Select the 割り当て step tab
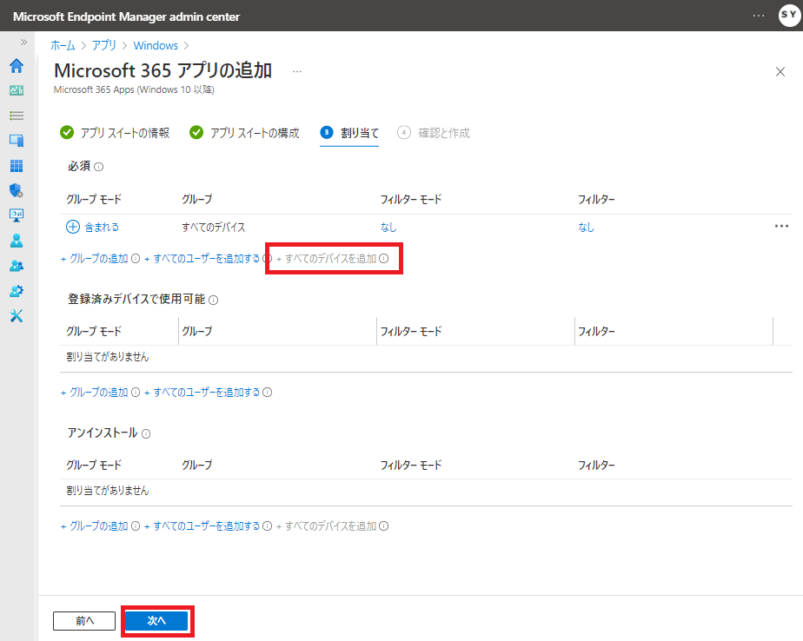 point(349,133)
